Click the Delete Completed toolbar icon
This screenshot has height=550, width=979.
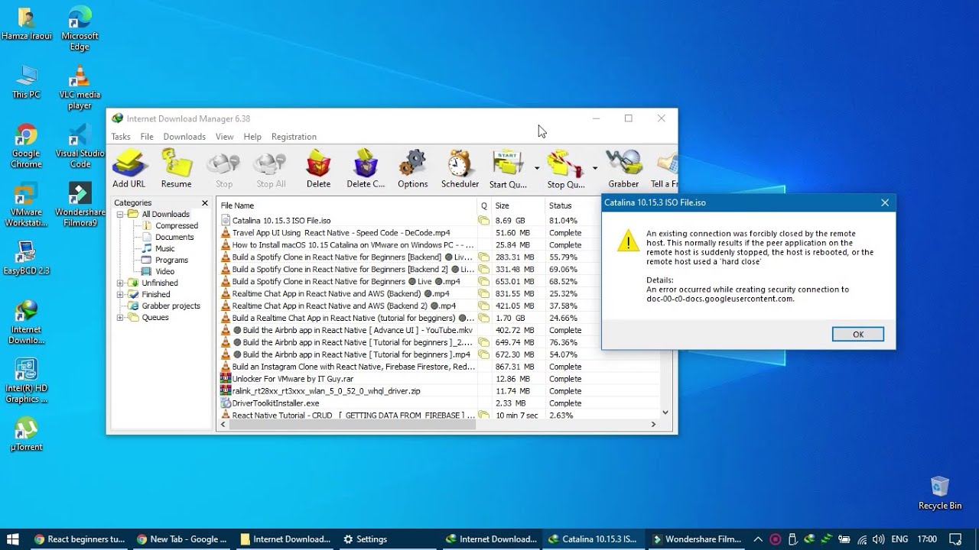pyautogui.click(x=366, y=169)
